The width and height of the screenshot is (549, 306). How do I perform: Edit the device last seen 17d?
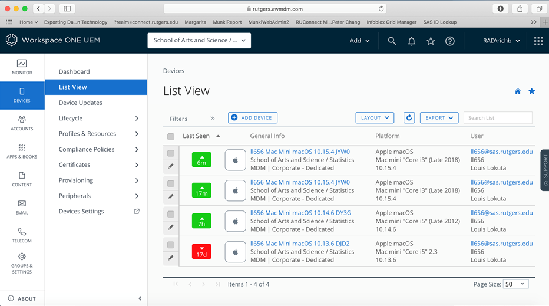(x=170, y=258)
